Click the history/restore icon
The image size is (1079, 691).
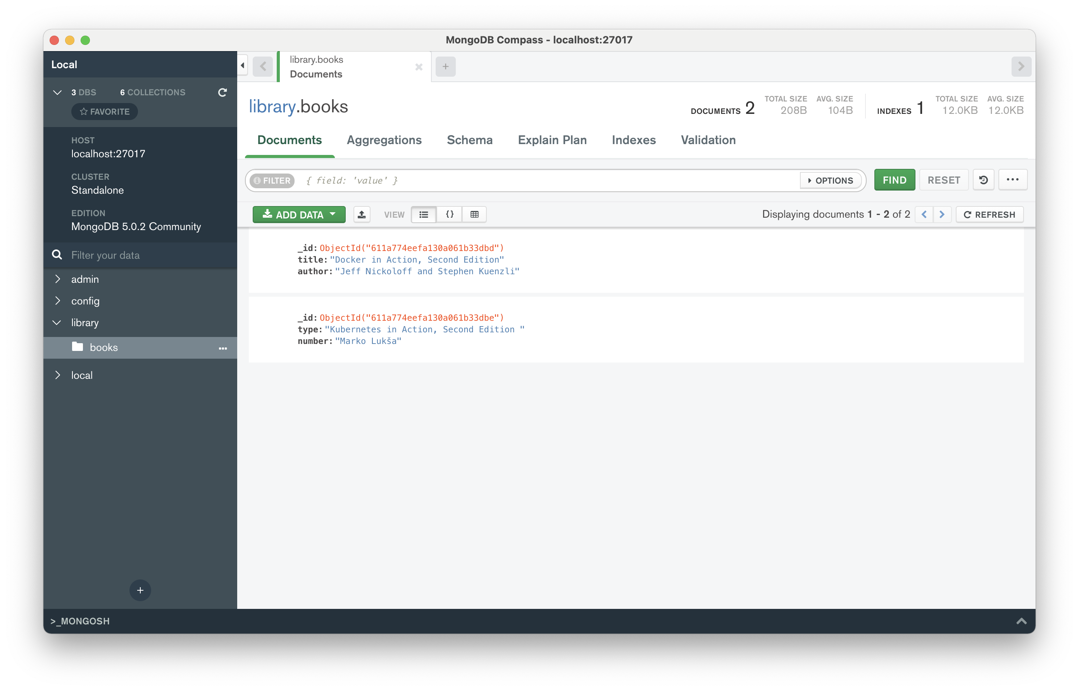point(983,180)
